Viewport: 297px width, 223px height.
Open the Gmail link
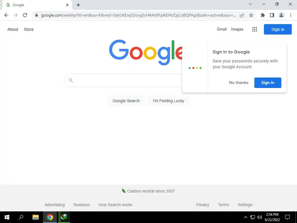tap(222, 29)
